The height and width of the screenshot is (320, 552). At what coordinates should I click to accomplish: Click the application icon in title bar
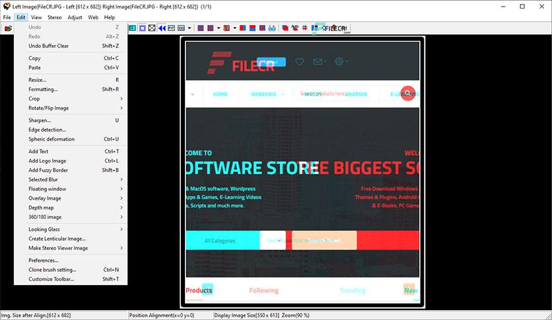(x=7, y=7)
